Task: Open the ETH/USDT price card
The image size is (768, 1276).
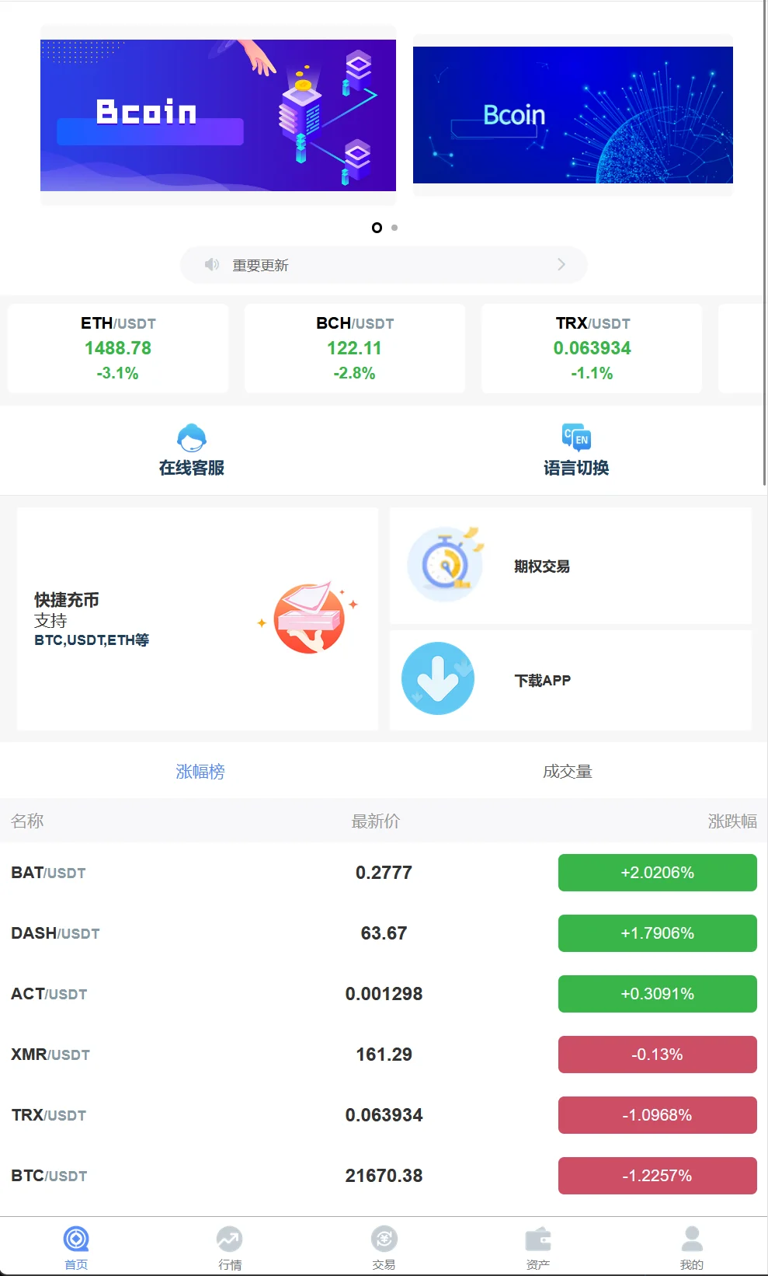Action: (x=118, y=348)
